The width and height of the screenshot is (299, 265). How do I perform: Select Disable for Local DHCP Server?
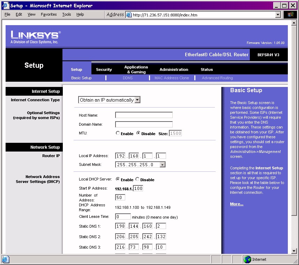click(x=137, y=179)
